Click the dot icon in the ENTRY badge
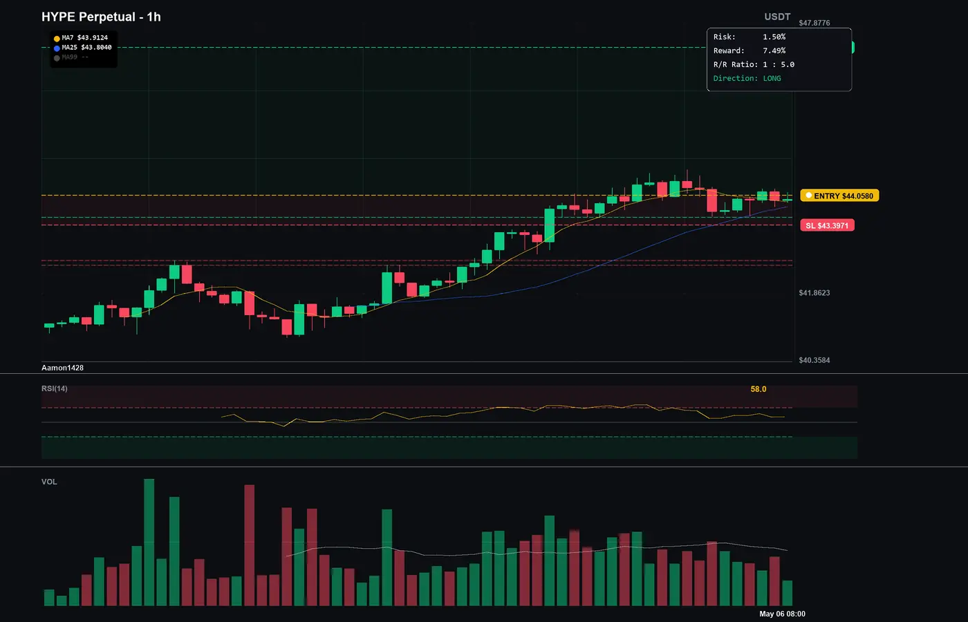Screen dimensions: 968x622 pyautogui.click(x=809, y=196)
